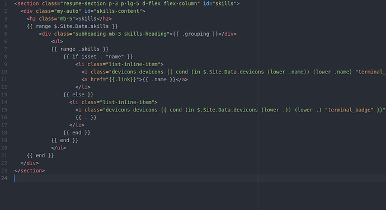Click the href="{{.link}}" attribute
Screen dimensions: 386x210
pyautogui.click(x=115, y=80)
